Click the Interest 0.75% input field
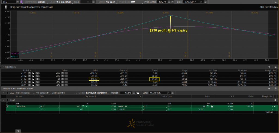 click(126, 93)
